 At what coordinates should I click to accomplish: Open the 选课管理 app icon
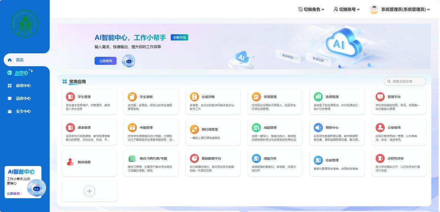pos(318,97)
